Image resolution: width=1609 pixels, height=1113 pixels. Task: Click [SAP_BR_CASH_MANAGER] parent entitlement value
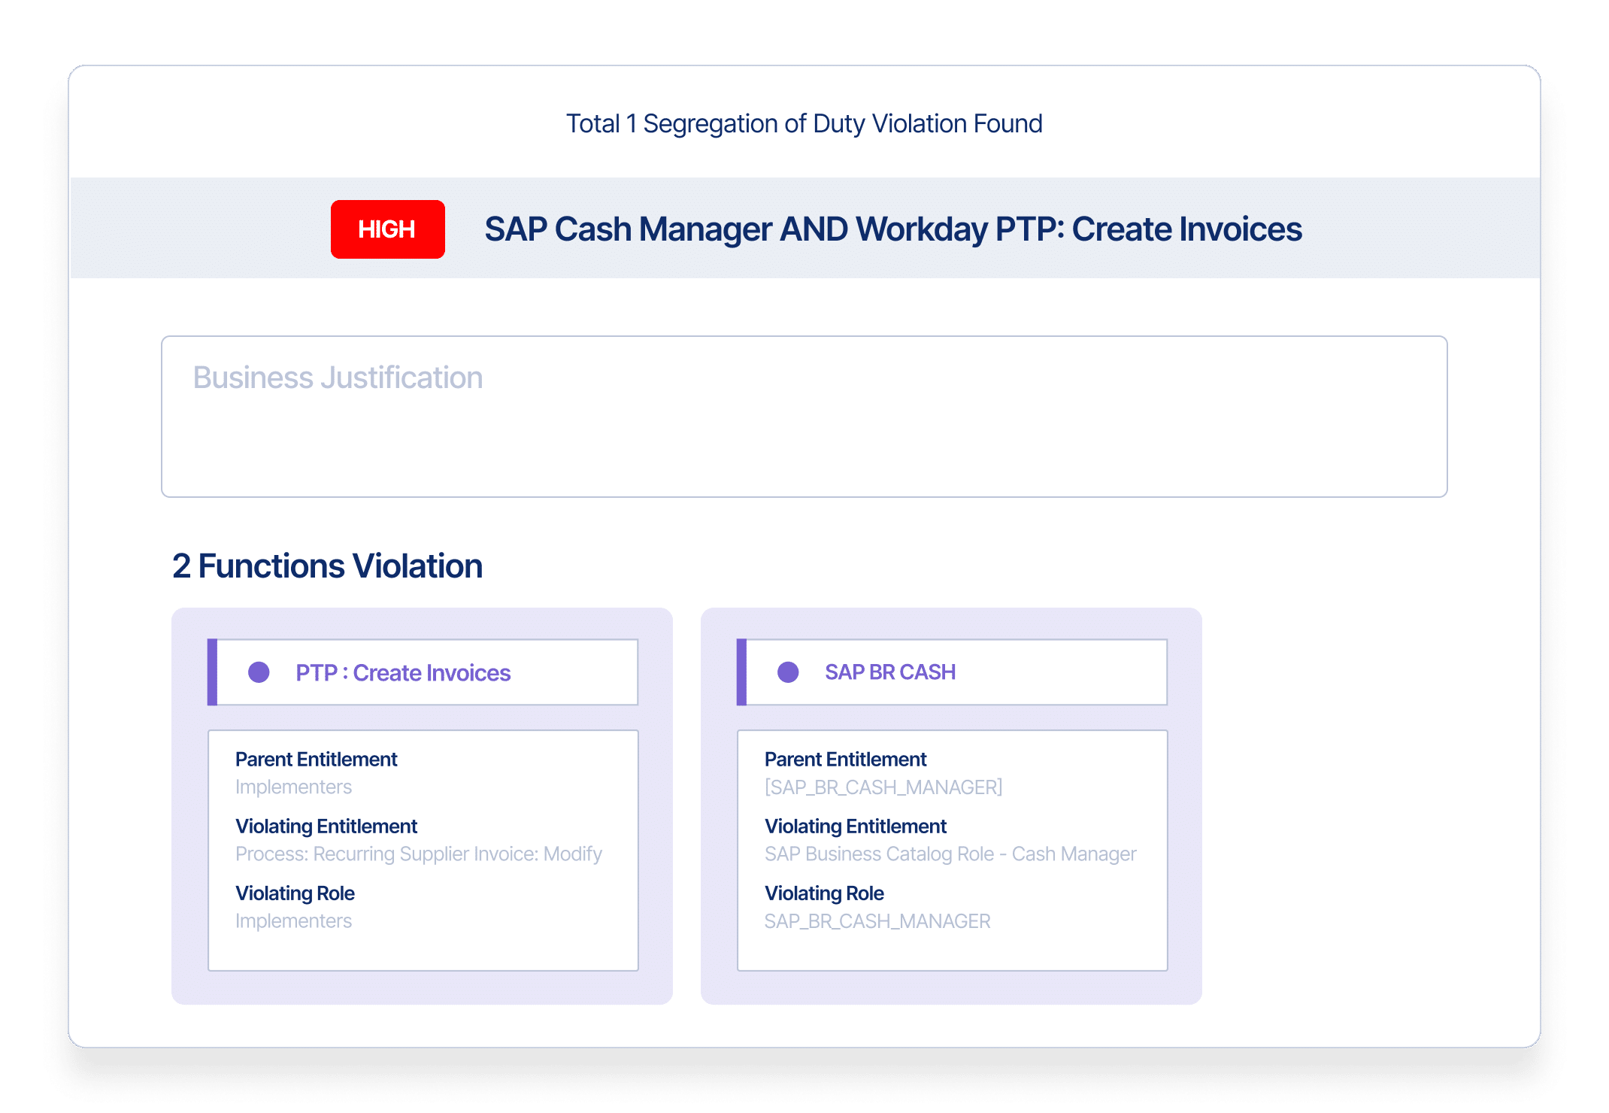click(883, 787)
